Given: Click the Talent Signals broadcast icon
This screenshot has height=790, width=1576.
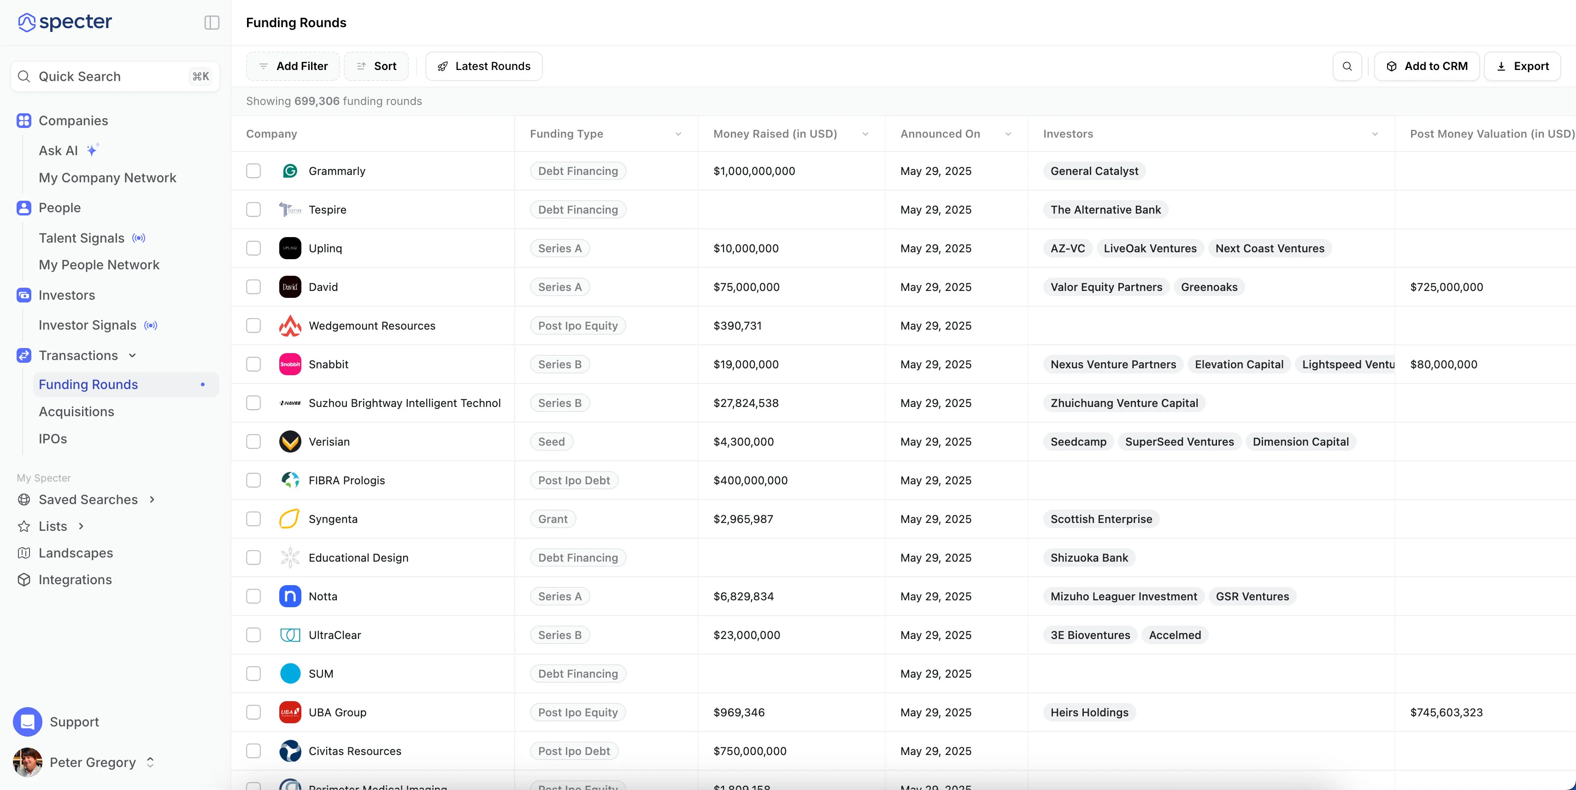Looking at the screenshot, I should point(139,238).
